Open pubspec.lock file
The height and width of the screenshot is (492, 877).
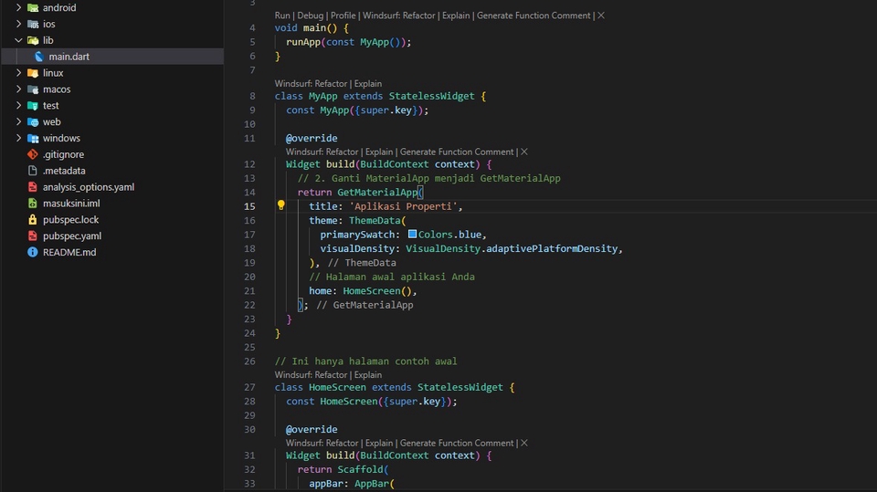pyautogui.click(x=70, y=219)
